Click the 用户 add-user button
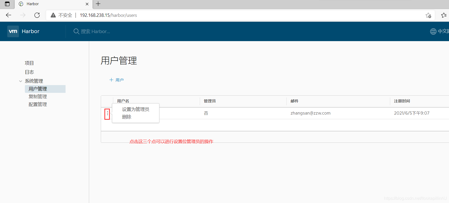The image size is (449, 203). (117, 80)
